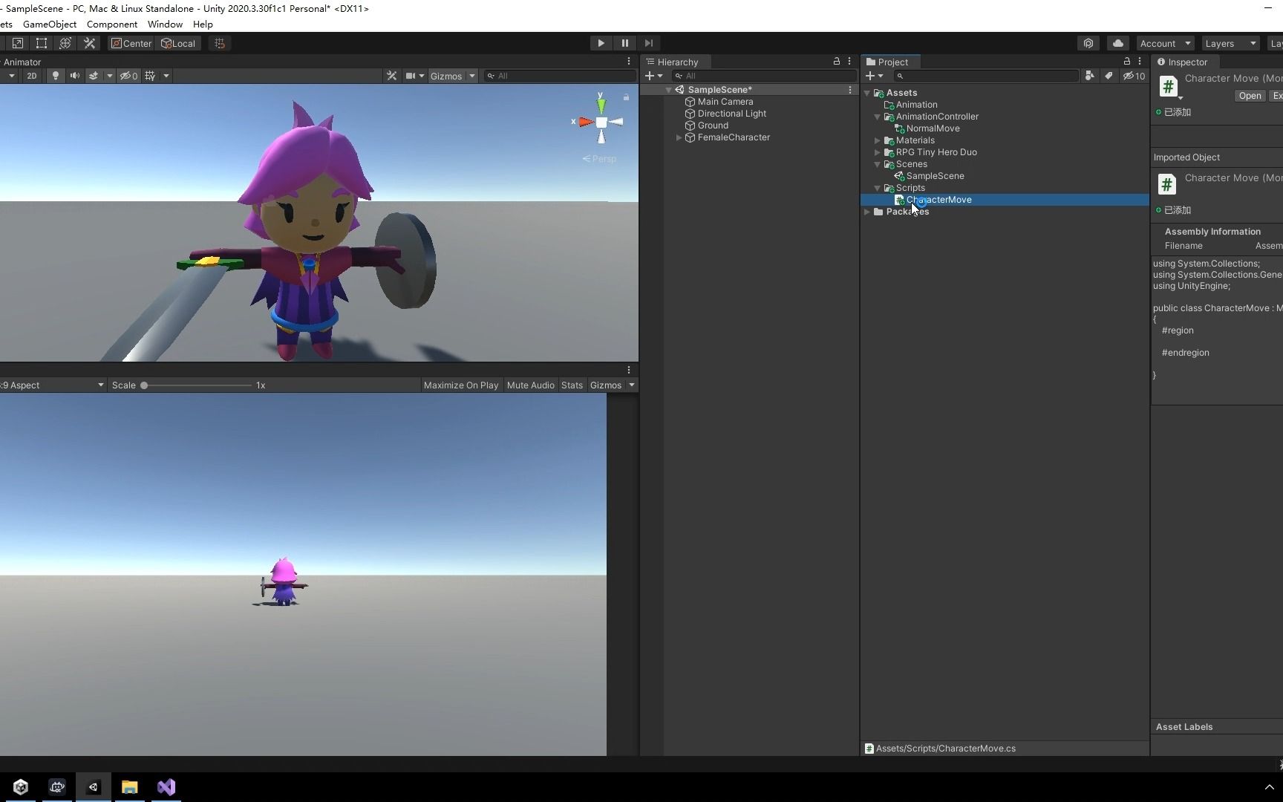The height and width of the screenshot is (802, 1283).
Task: Toggle the grid visibility icon
Action: [149, 75]
